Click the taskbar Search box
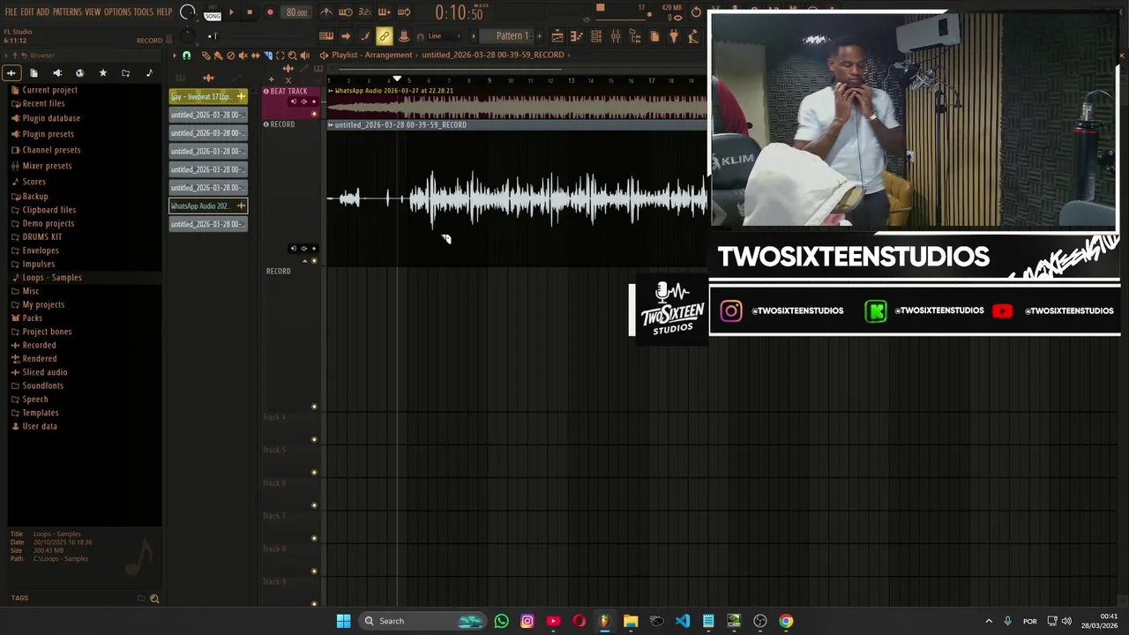 pos(422,621)
